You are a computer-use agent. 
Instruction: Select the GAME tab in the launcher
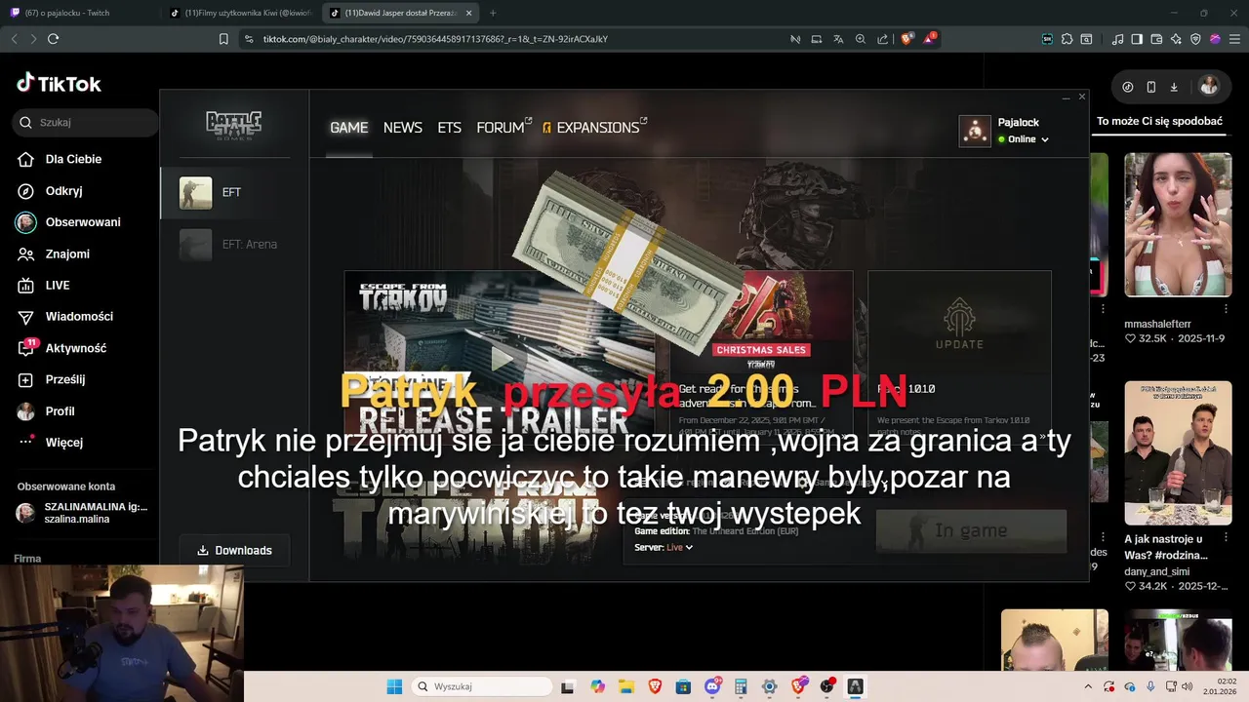(348, 128)
